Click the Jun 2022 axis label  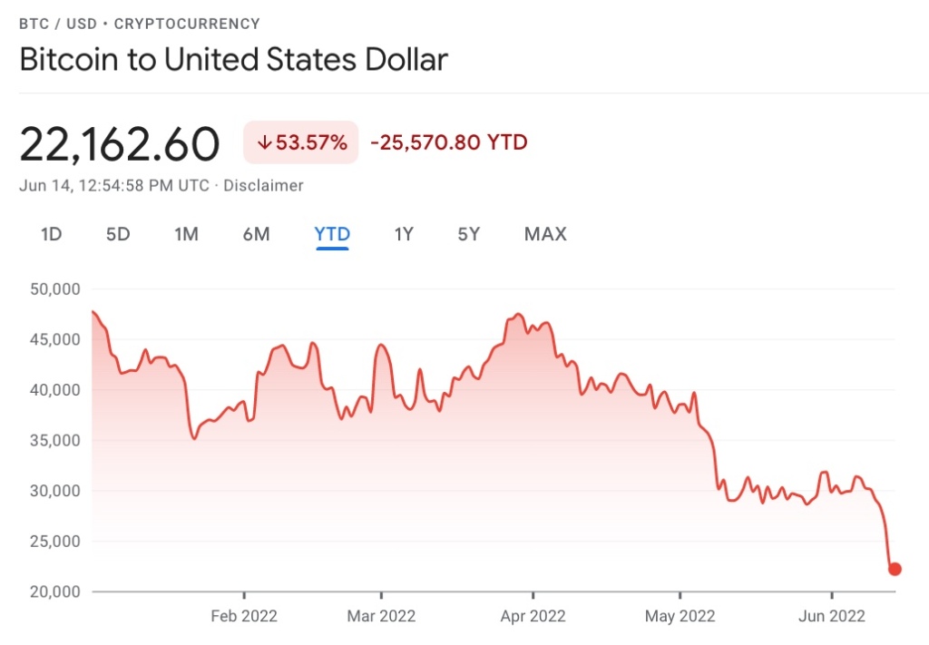coord(831,616)
